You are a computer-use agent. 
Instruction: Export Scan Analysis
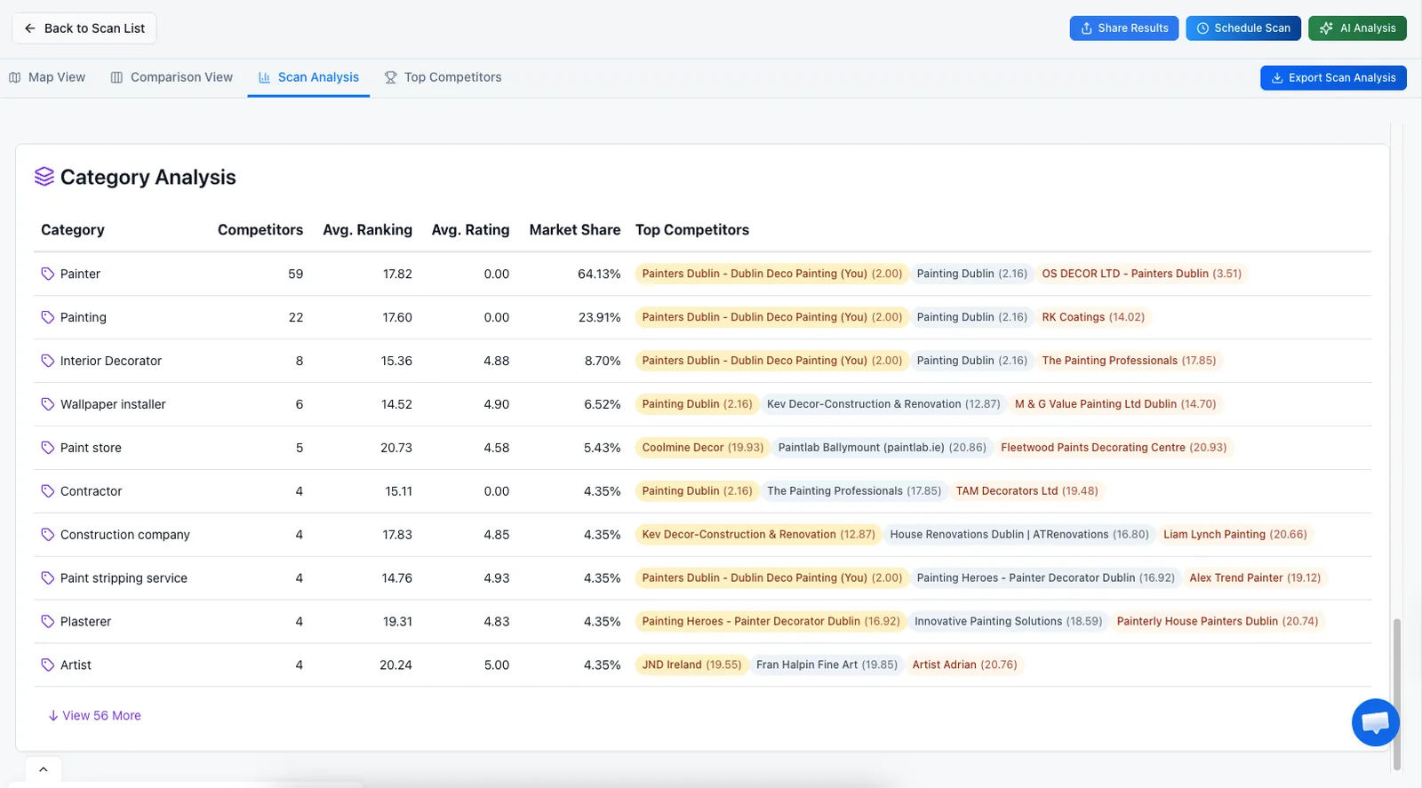coord(1333,78)
